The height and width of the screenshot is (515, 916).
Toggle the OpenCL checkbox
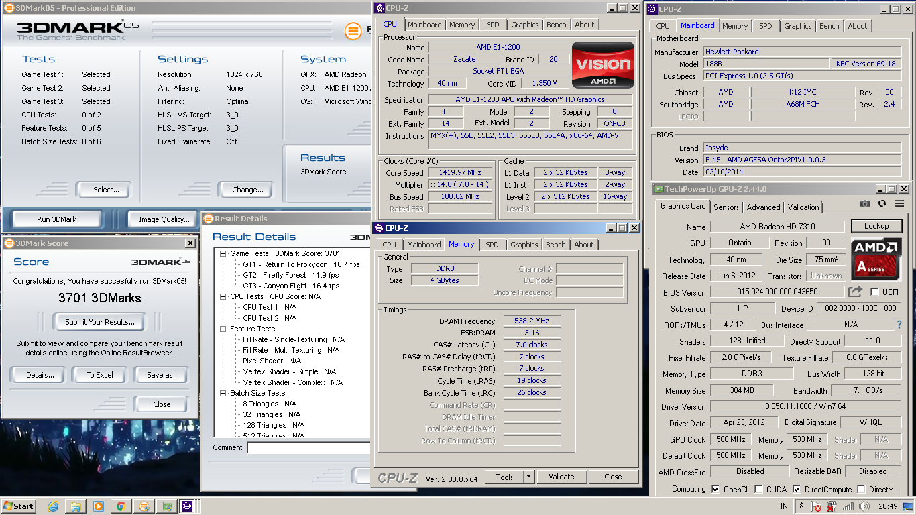716,490
